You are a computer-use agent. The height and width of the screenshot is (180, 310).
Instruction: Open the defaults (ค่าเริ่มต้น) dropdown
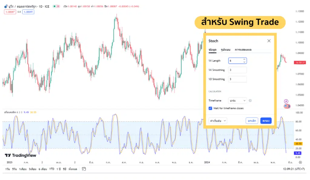tap(218, 121)
